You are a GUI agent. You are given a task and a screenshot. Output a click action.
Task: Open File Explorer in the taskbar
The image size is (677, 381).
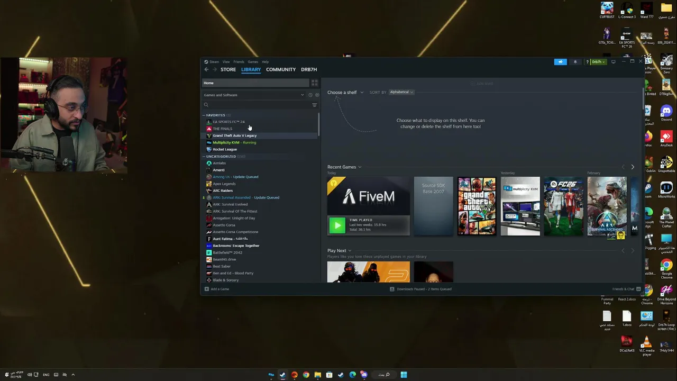coord(317,375)
